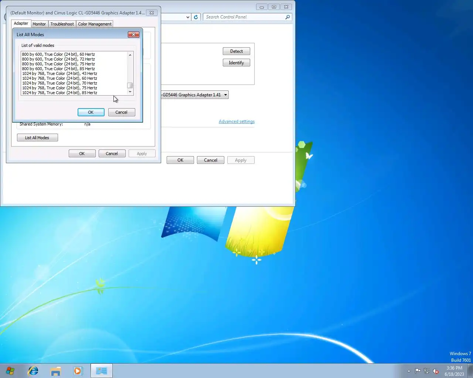The image size is (473, 378).
Task: Select 1024 by 768, 75 Hertz mode
Action: (x=59, y=88)
